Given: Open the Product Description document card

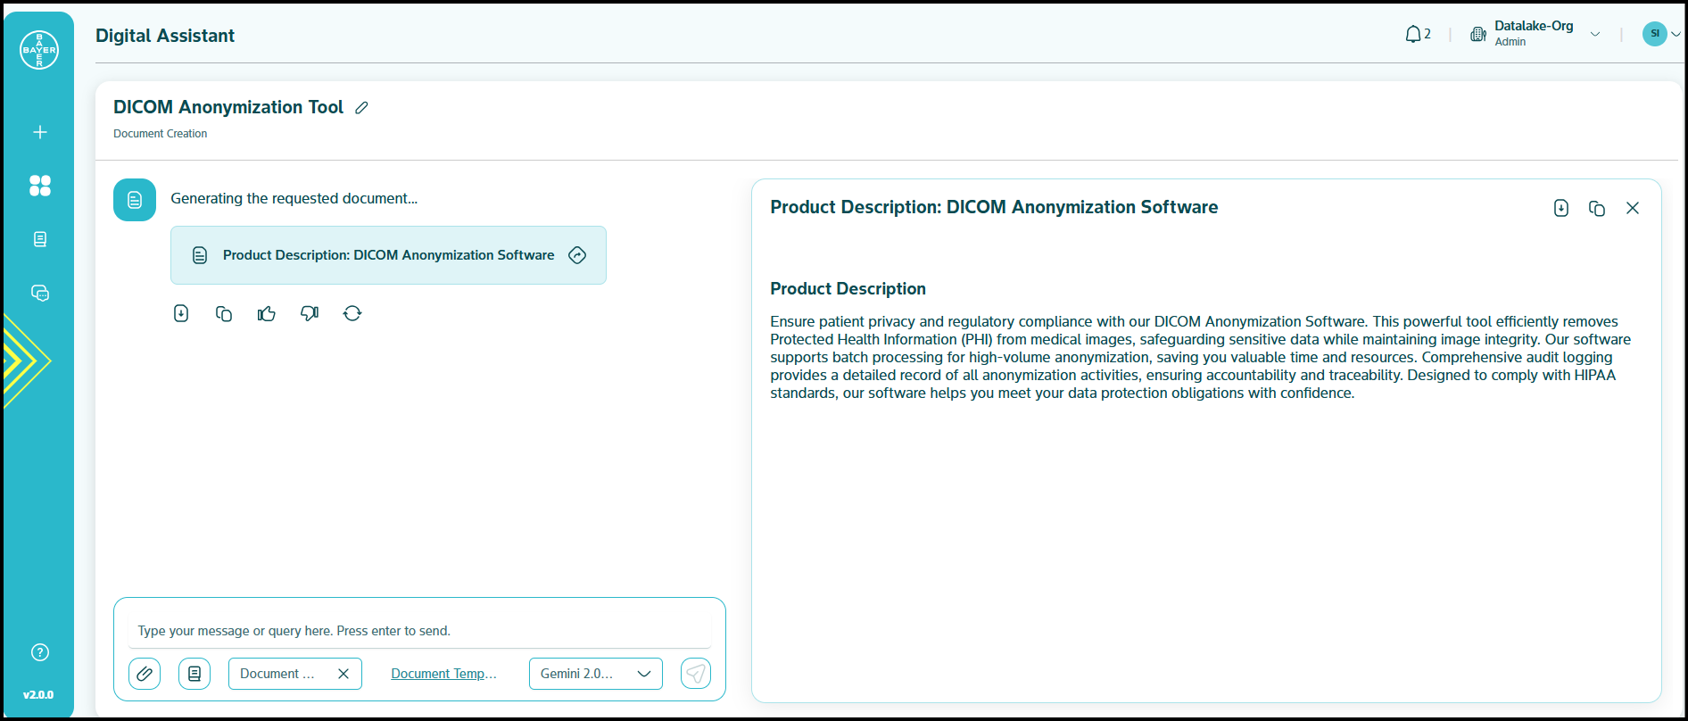Looking at the screenshot, I should tap(388, 255).
